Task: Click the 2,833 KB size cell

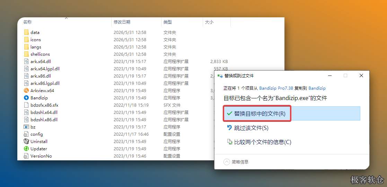Action: (x=219, y=61)
